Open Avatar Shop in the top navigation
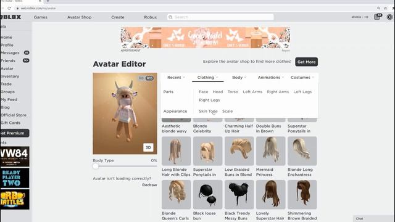Screen dimensions: 395x222 80,17
